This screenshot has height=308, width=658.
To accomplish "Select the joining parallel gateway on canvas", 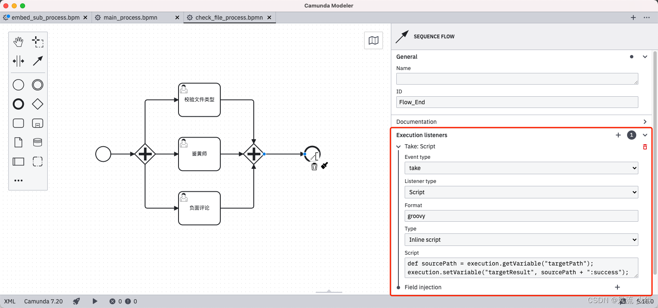I will click(254, 154).
